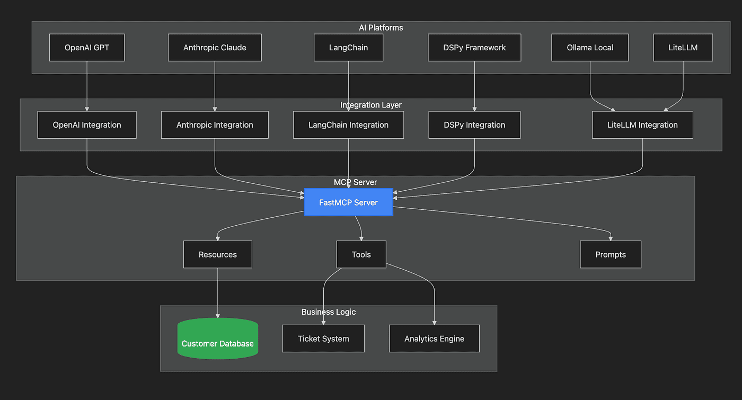Click the DSPy Framework node
The width and height of the screenshot is (742, 400).
(474, 48)
